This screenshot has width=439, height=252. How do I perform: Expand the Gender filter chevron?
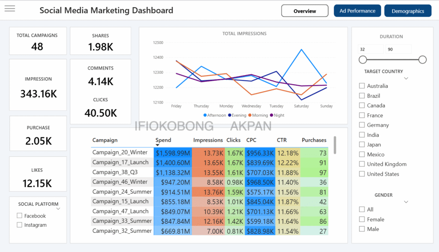coord(406,202)
